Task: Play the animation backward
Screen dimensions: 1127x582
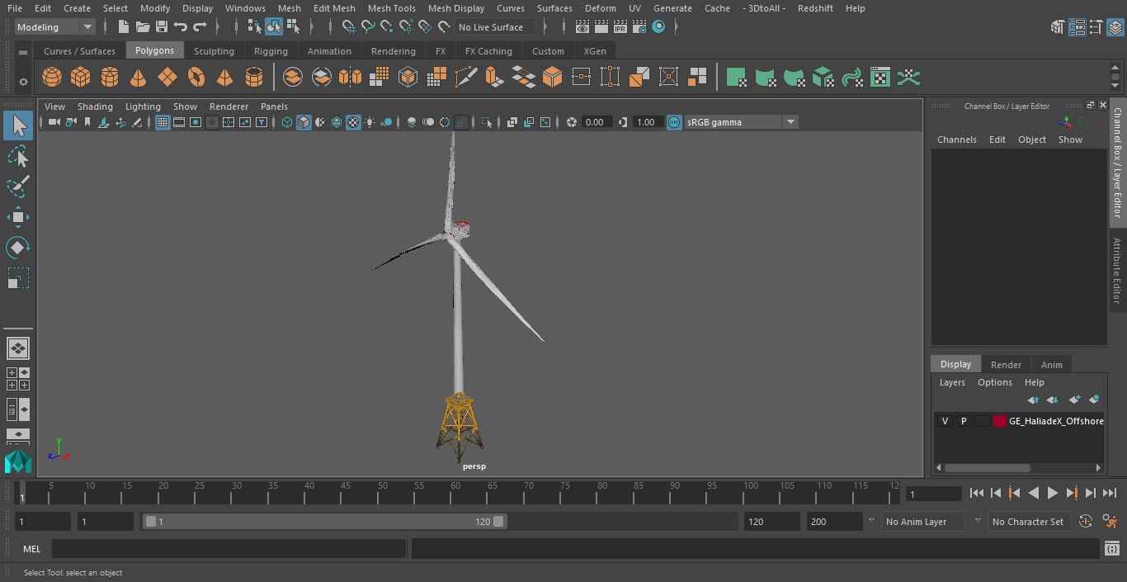Action: pos(1033,493)
